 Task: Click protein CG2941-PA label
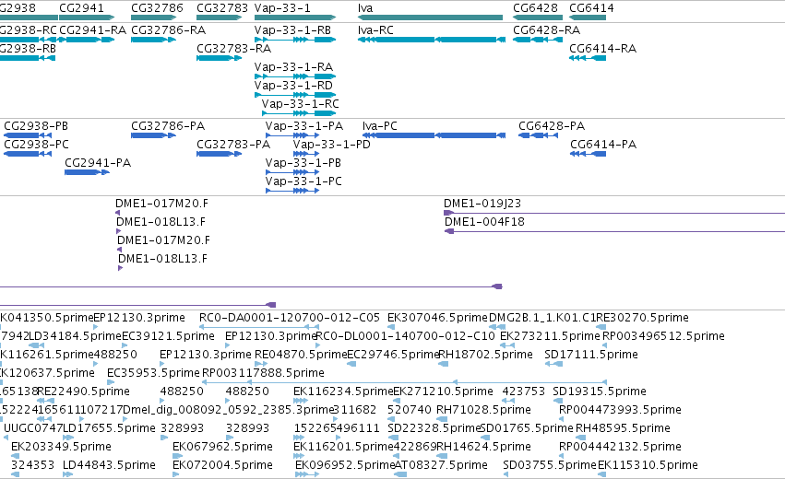click(98, 163)
